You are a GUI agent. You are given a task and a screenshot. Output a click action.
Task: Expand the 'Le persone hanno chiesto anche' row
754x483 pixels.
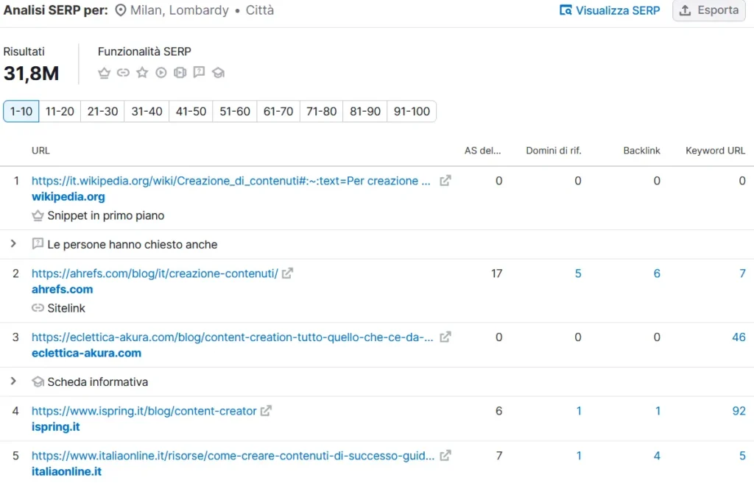[13, 243]
